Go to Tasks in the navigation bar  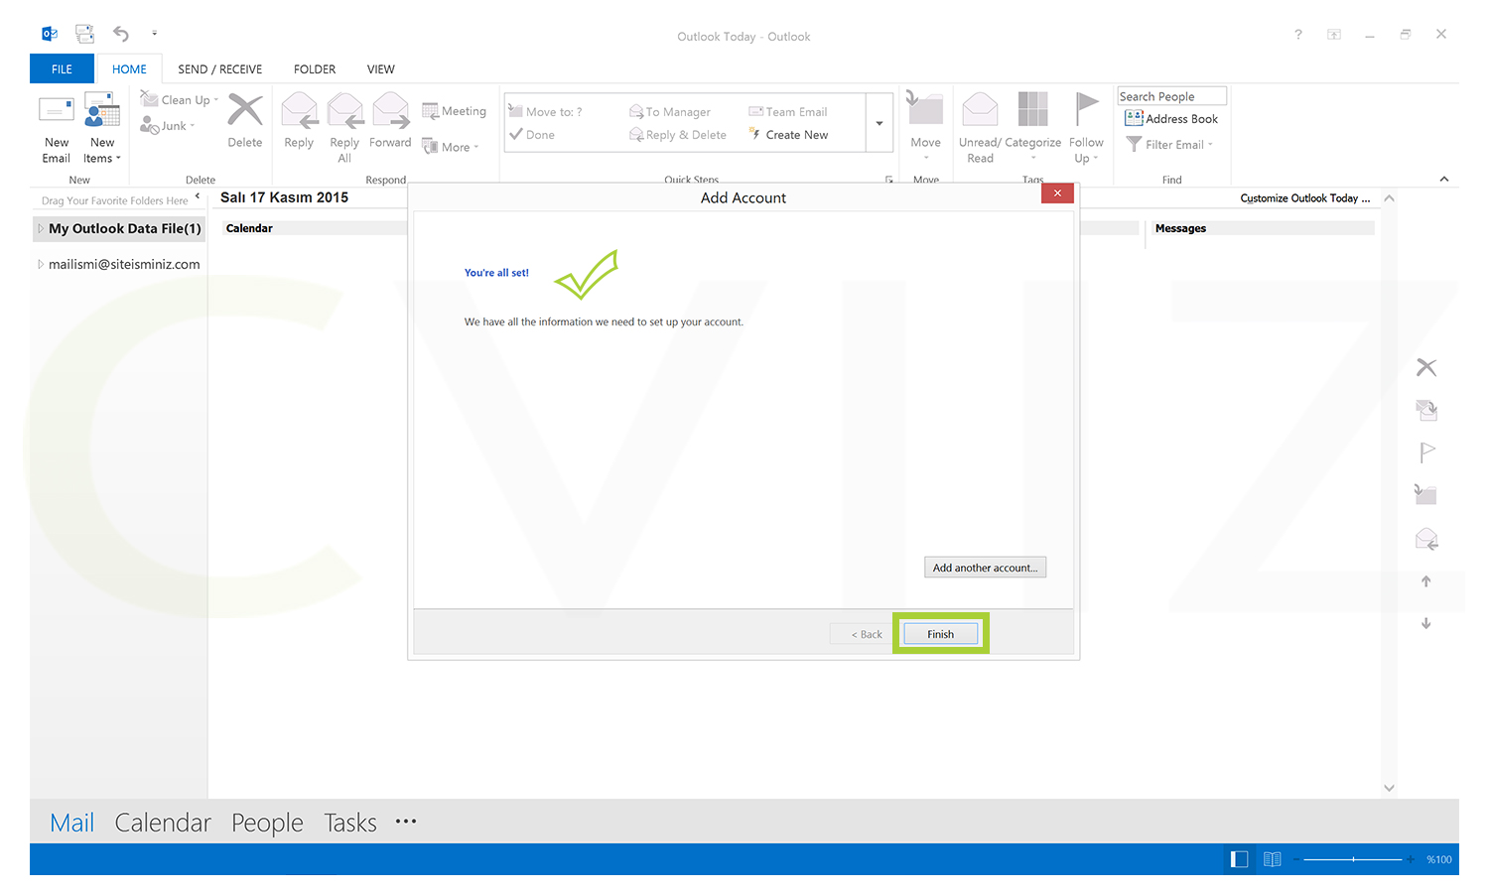350,823
